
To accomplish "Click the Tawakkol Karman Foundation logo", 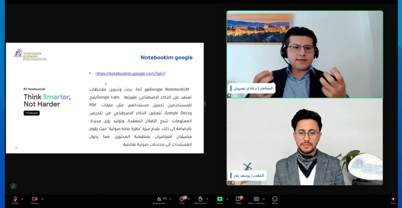I will pyautogui.click(x=30, y=55).
